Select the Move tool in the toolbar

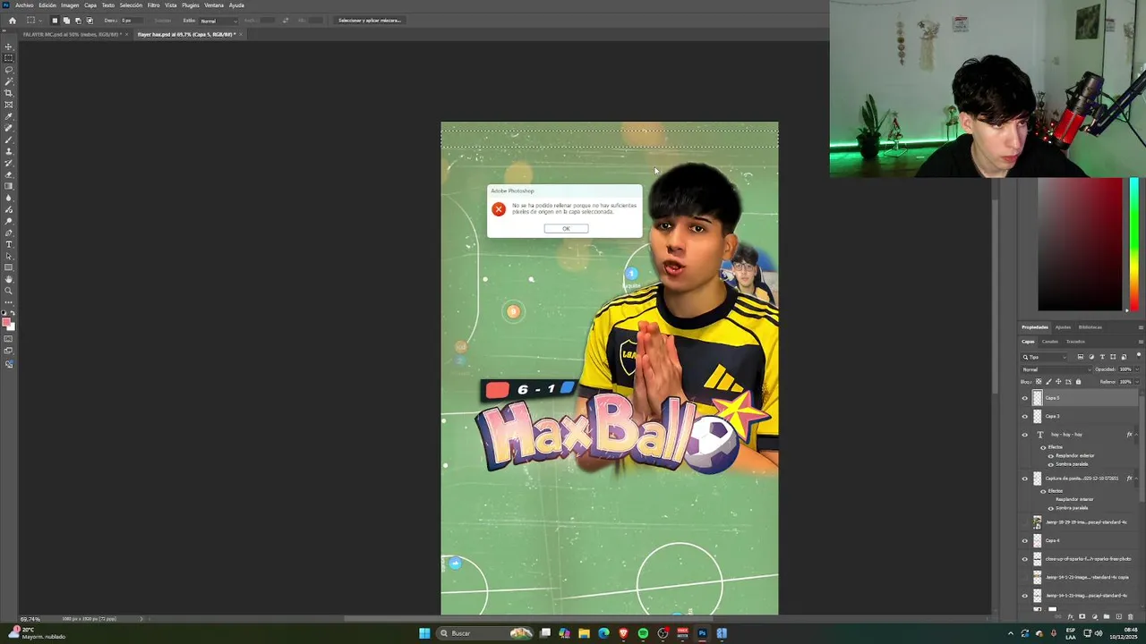pos(8,47)
